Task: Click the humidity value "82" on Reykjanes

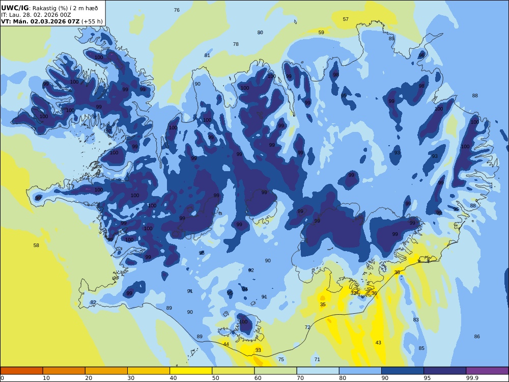Action: click(93, 303)
